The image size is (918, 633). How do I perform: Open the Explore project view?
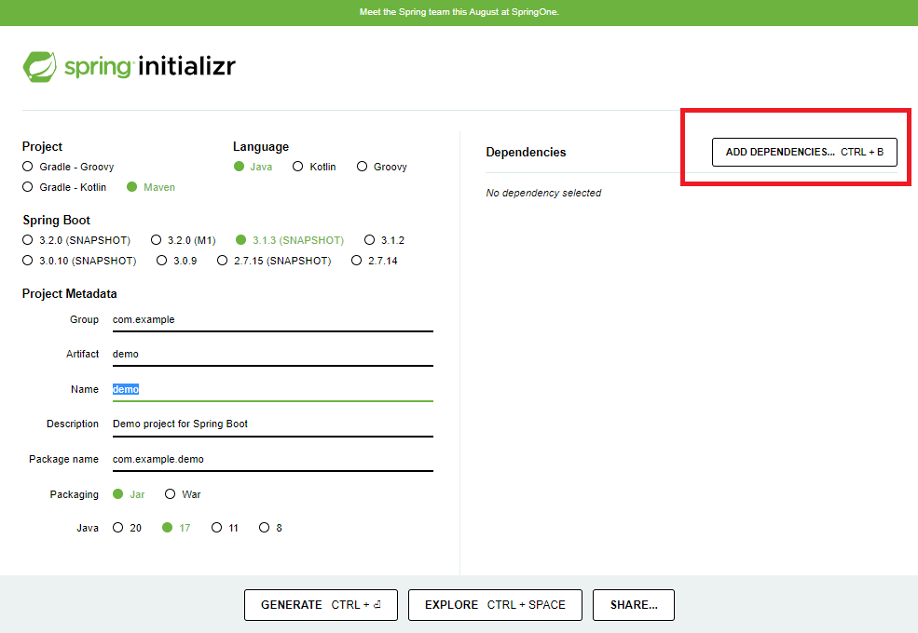coord(495,605)
